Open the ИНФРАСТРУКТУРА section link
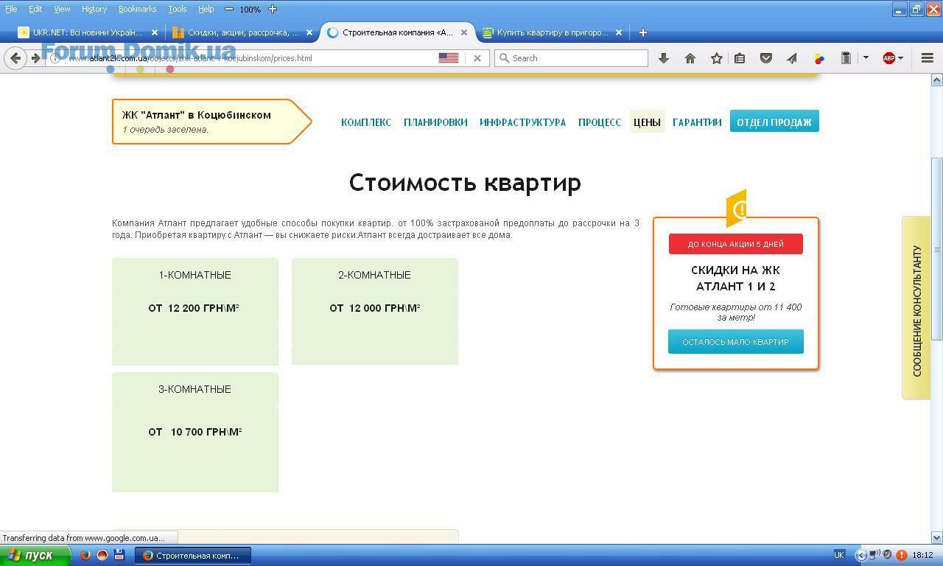943x566 pixels. [x=522, y=122]
